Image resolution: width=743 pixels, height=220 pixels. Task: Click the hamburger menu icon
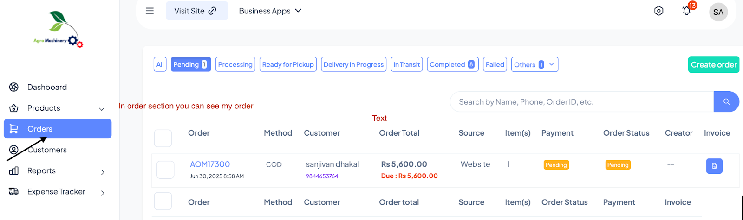[150, 11]
